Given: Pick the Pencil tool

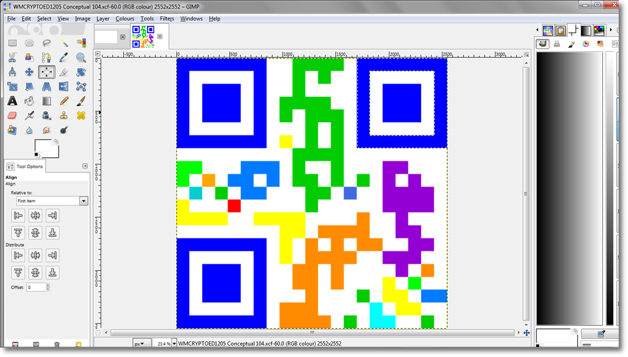Looking at the screenshot, I should click(x=64, y=101).
